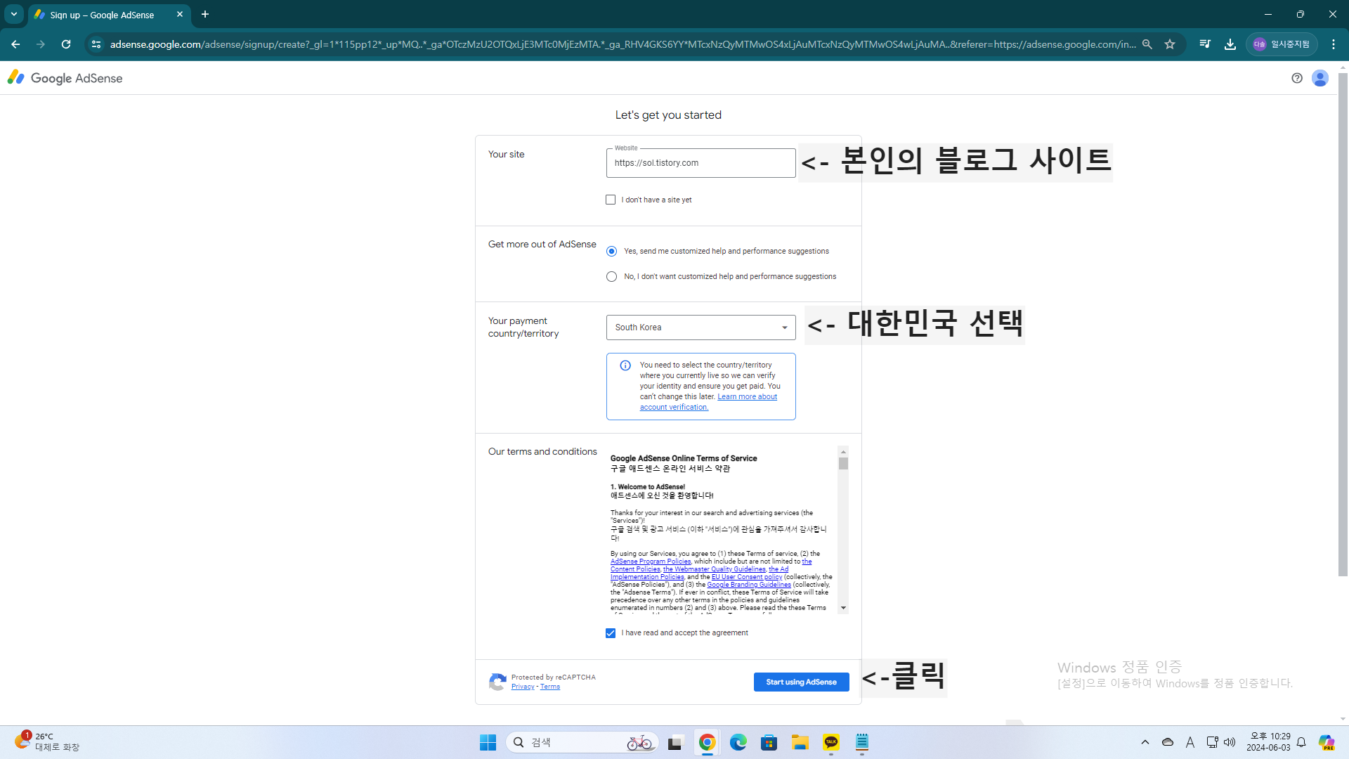
Task: Open Microsoft Edge from taskbar
Action: pyautogui.click(x=738, y=742)
